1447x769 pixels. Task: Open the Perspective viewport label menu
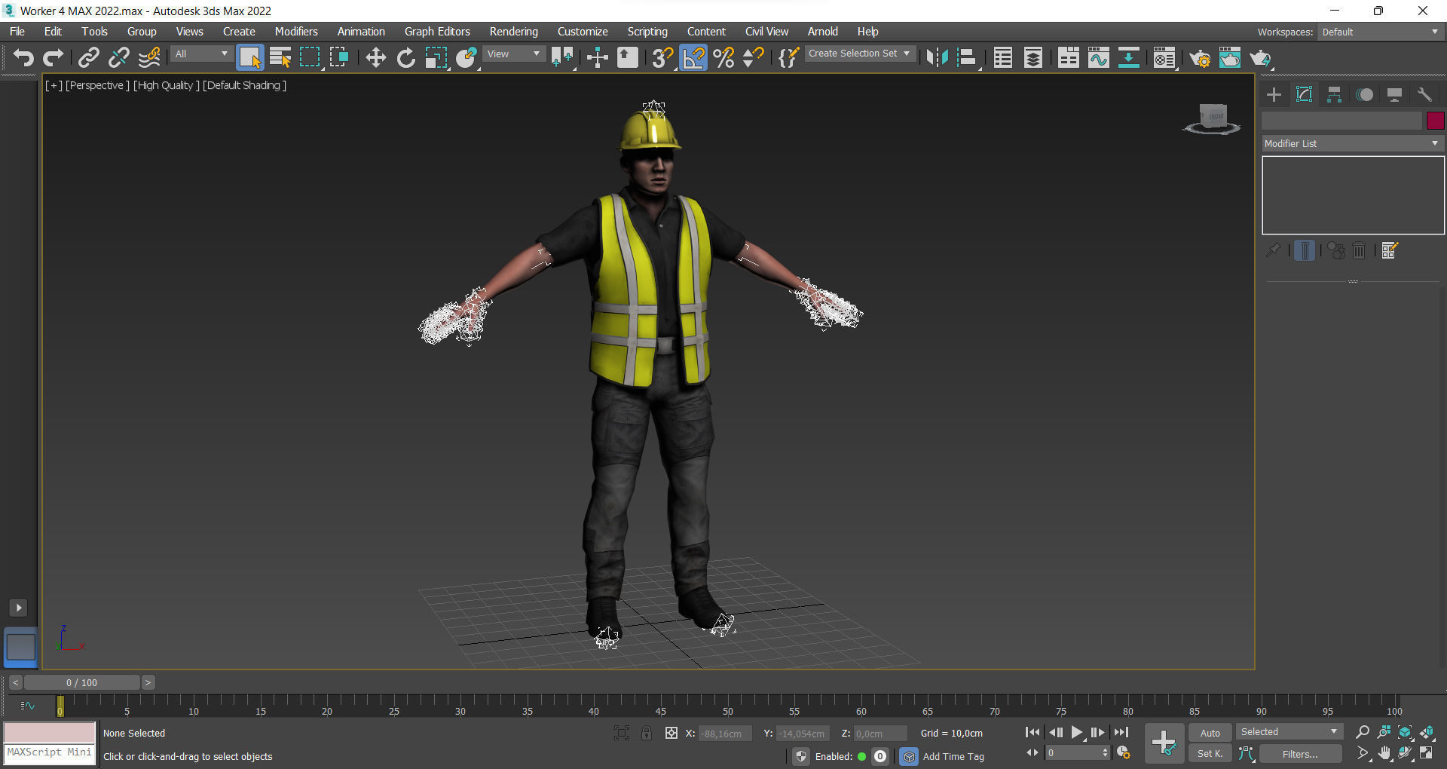pyautogui.click(x=97, y=85)
